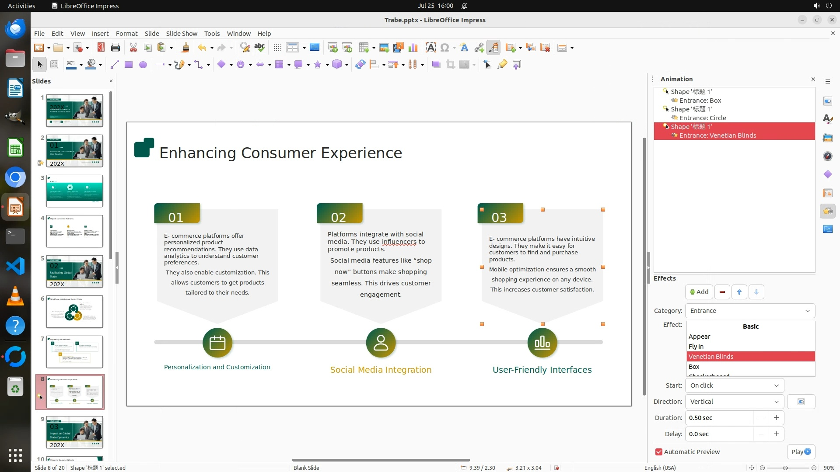Click the Insert Text Box icon

pyautogui.click(x=430, y=48)
